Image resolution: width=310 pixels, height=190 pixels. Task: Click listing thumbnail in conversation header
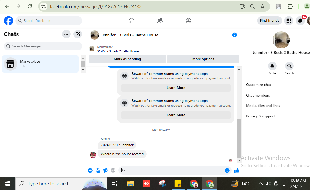(x=94, y=35)
